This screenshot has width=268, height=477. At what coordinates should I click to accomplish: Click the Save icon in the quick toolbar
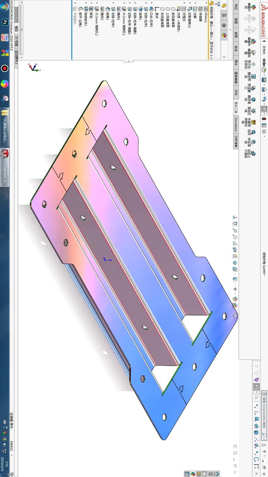tap(264, 80)
